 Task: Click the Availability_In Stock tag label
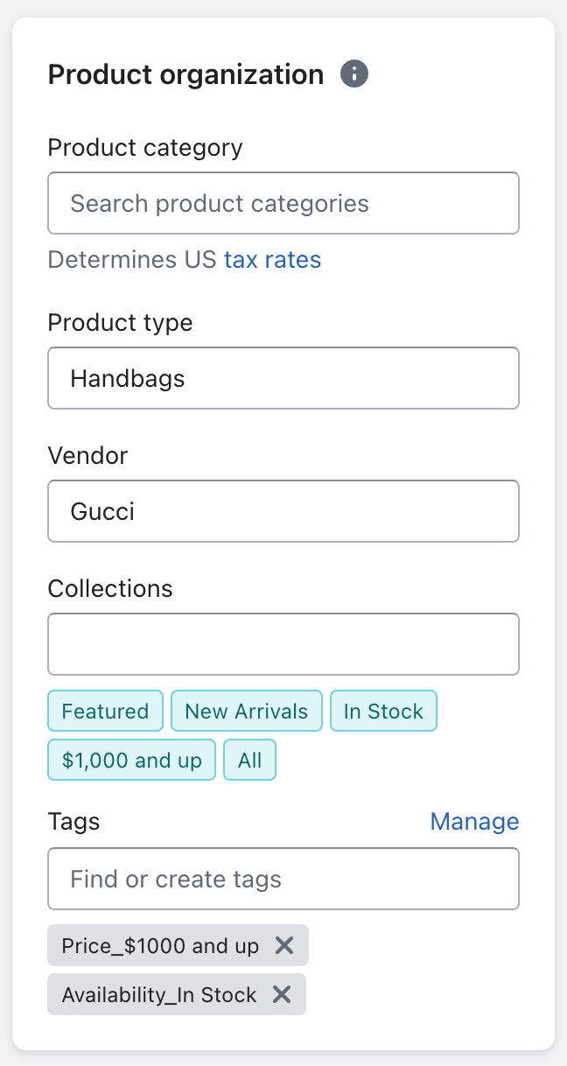click(x=159, y=994)
